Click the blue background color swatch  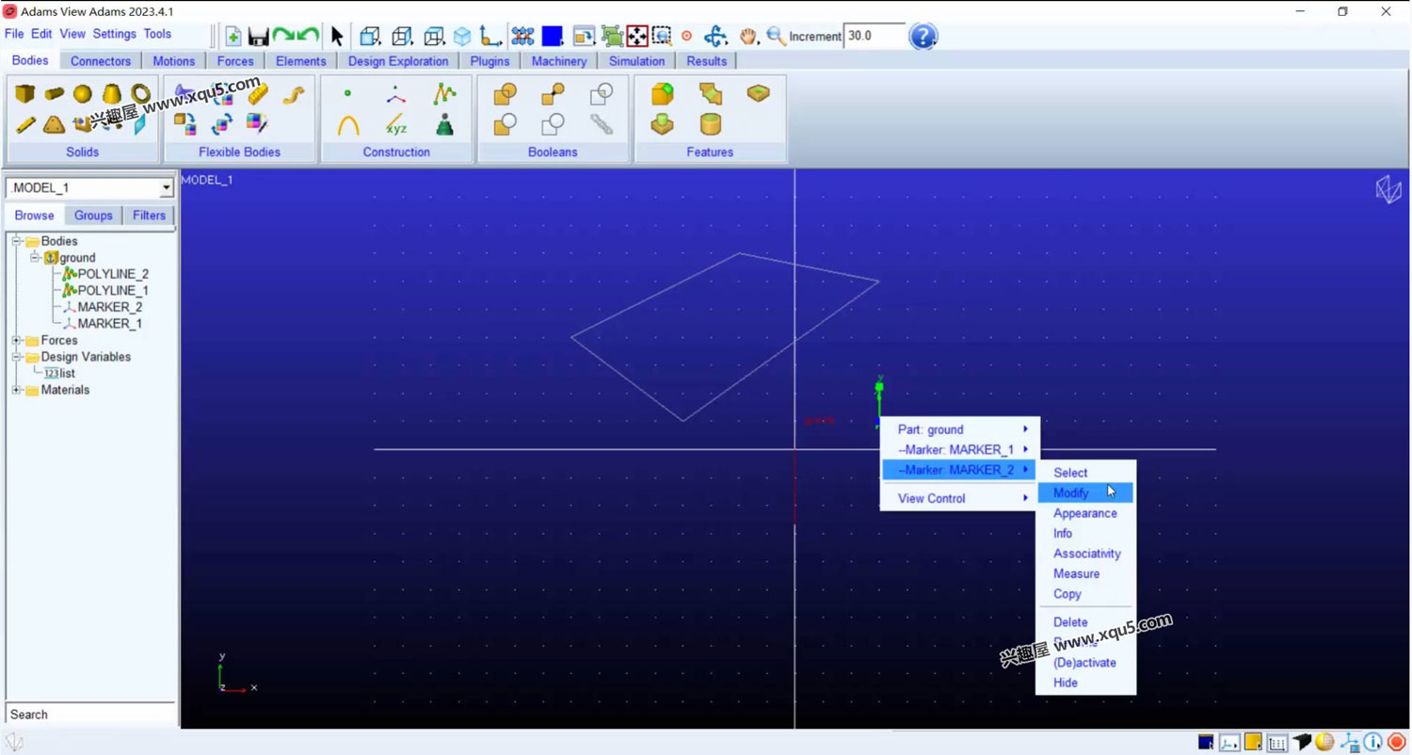(x=552, y=37)
